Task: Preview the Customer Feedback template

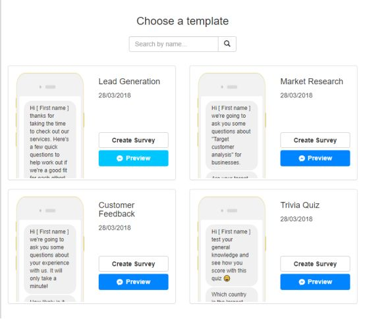Action: coord(133,282)
